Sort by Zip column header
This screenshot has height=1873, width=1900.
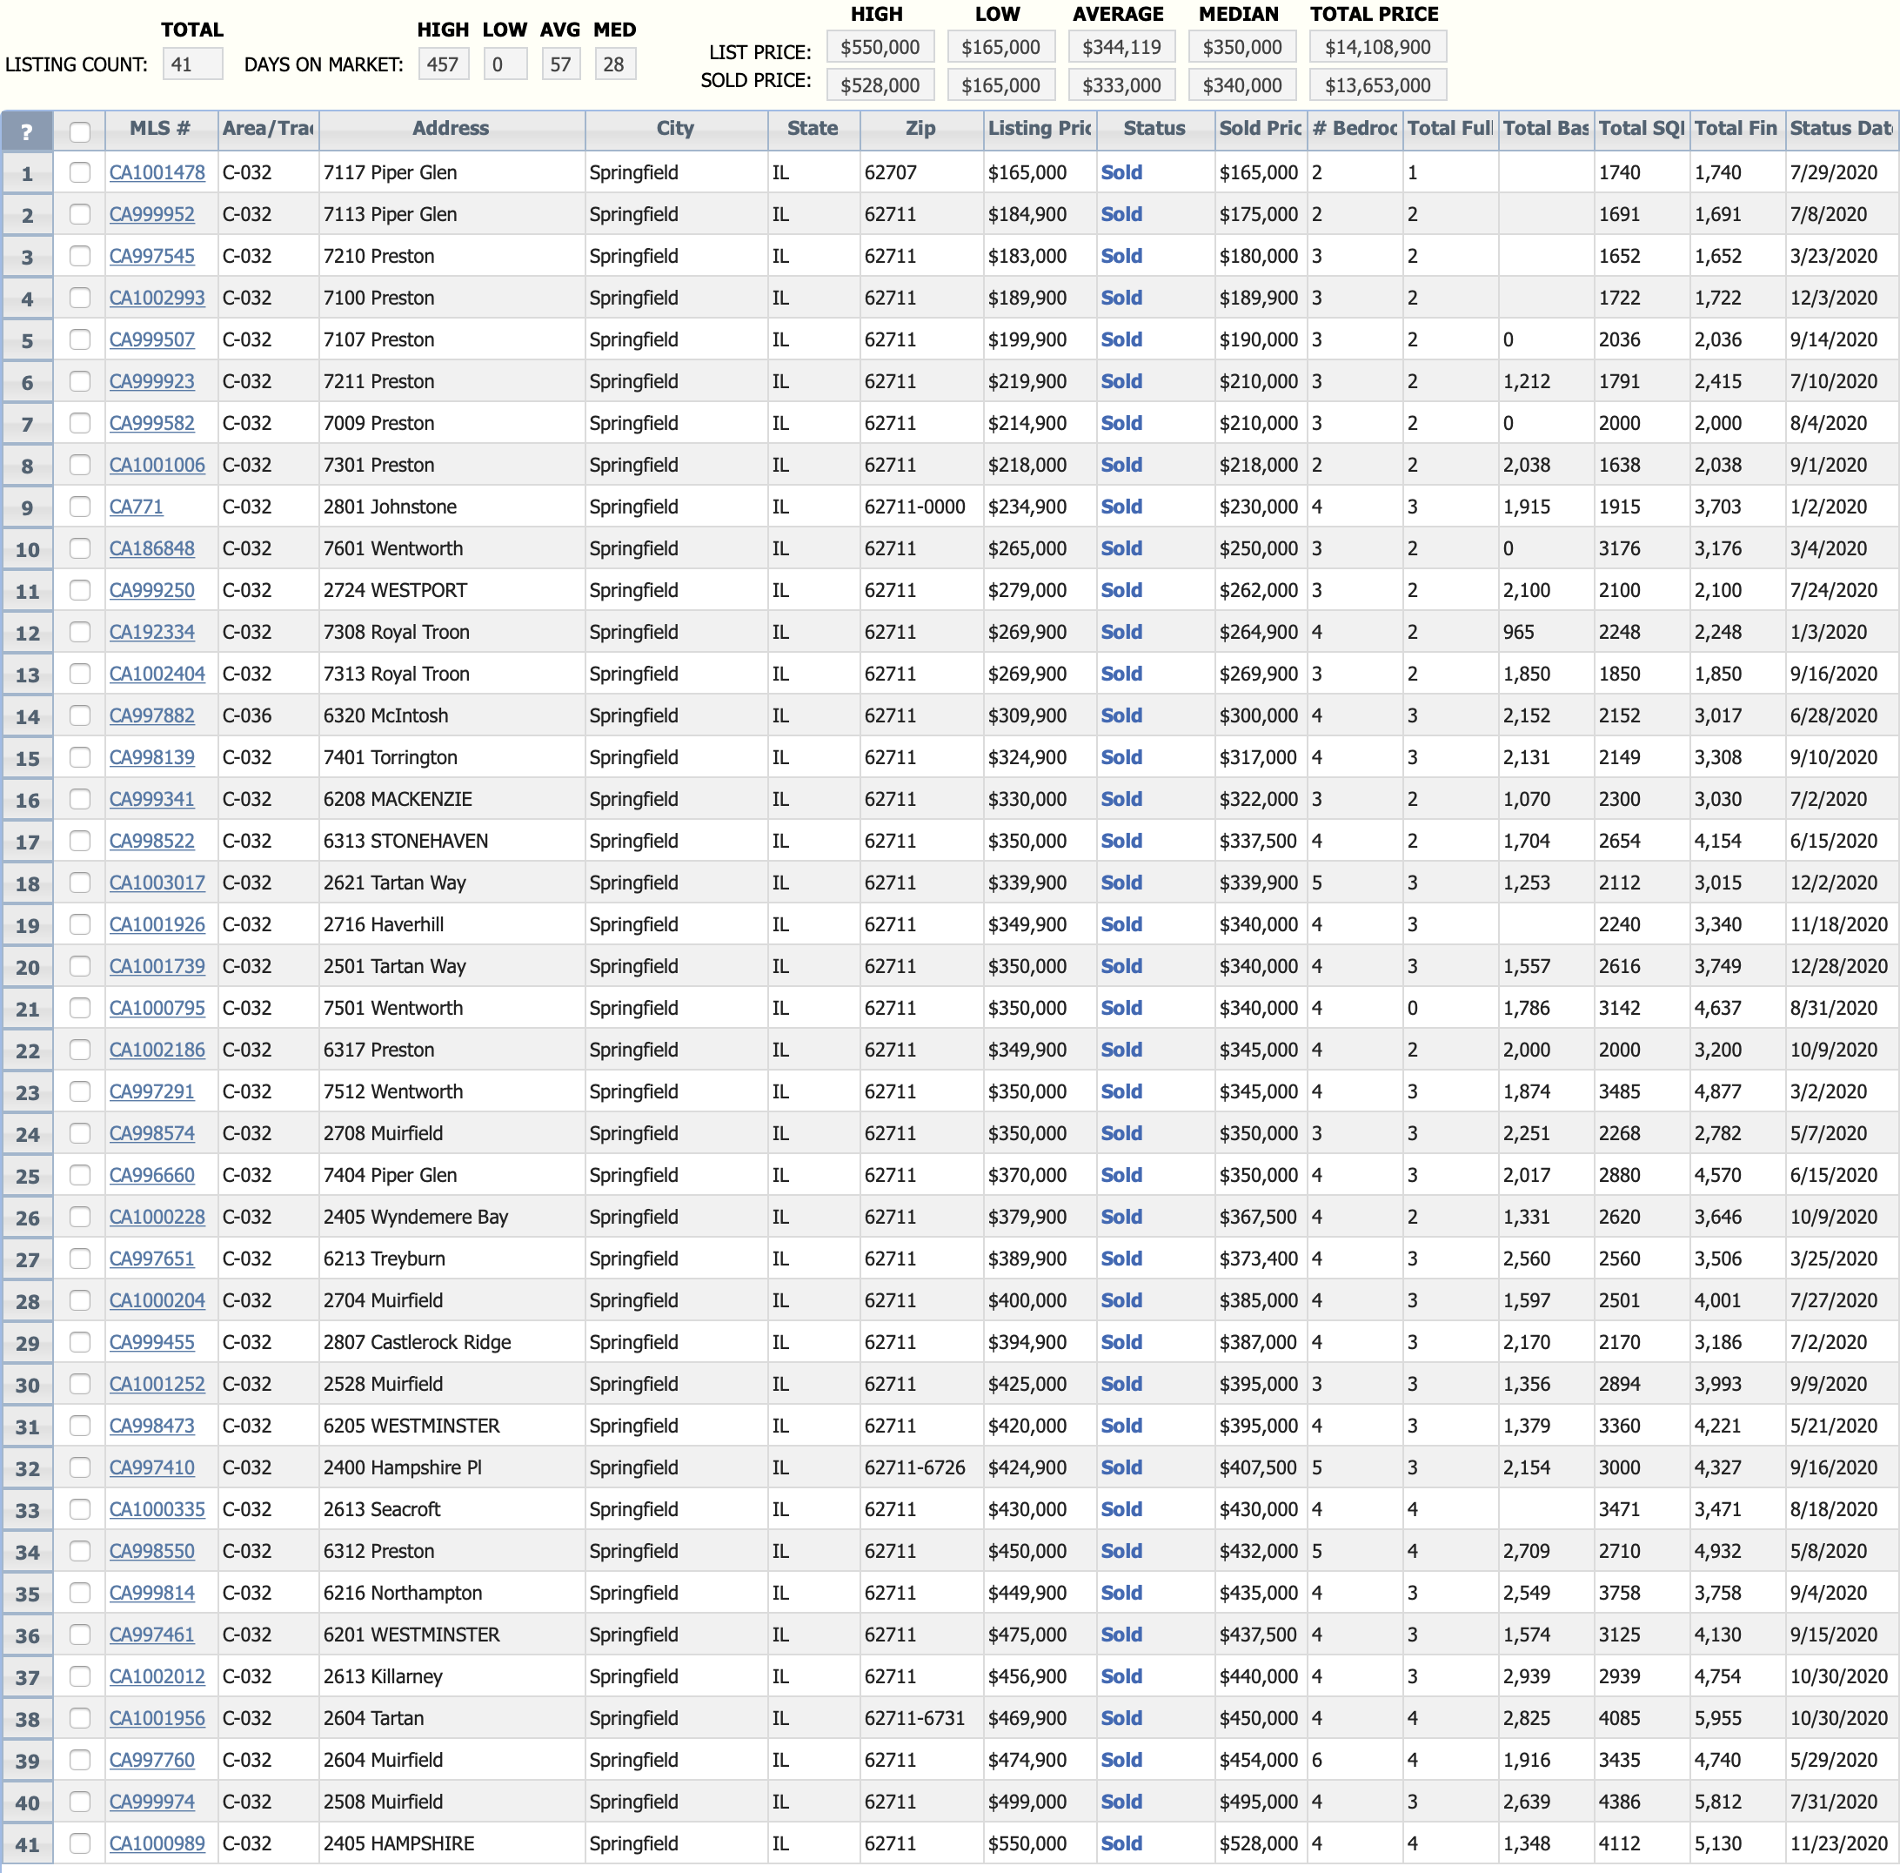920,129
